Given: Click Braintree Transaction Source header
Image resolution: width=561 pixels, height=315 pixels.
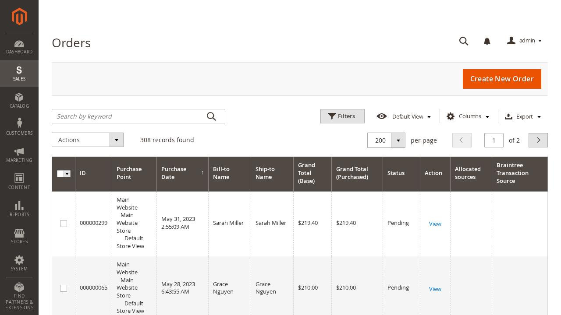Looking at the screenshot, I should coord(520,174).
